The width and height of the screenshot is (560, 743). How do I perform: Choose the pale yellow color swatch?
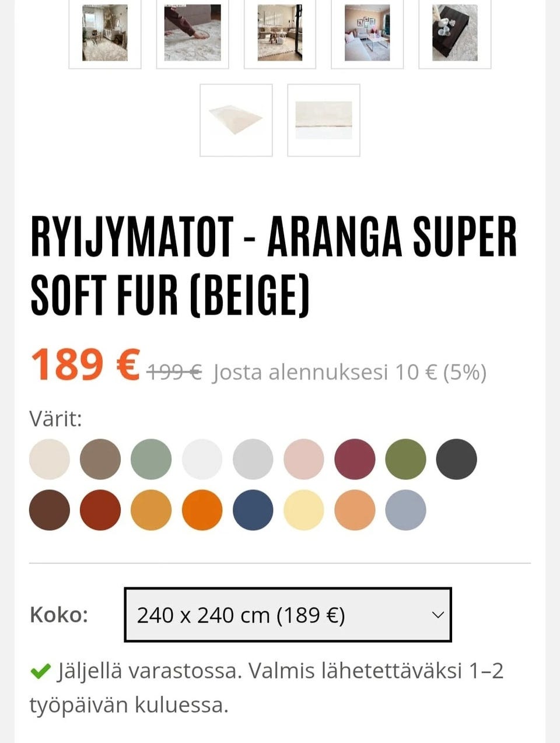[303, 510]
